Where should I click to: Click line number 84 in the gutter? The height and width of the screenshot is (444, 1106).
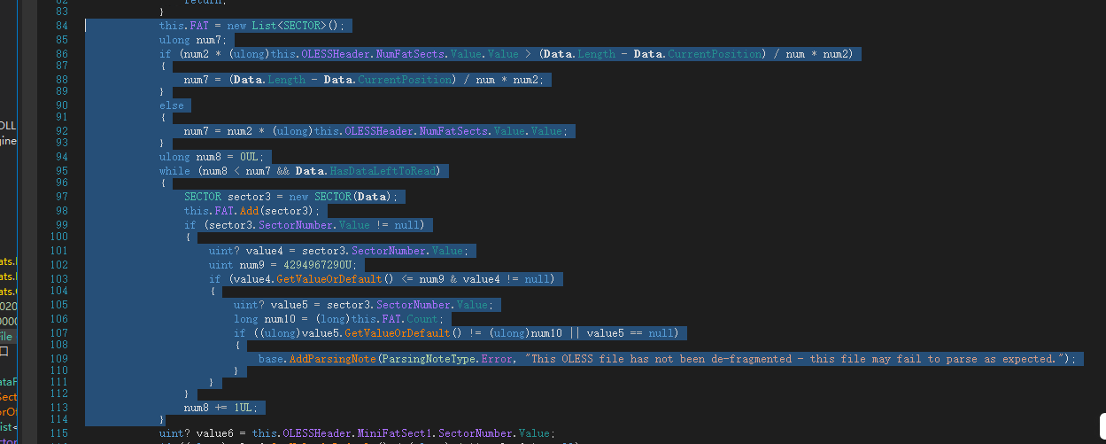61,27
